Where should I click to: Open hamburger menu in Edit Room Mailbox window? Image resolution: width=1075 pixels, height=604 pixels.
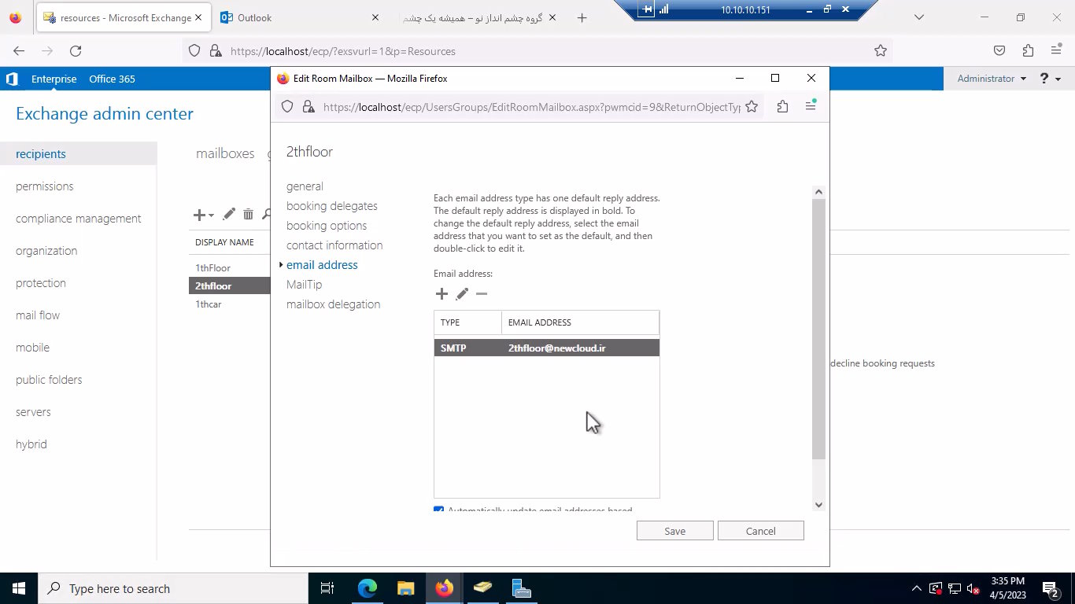point(811,106)
